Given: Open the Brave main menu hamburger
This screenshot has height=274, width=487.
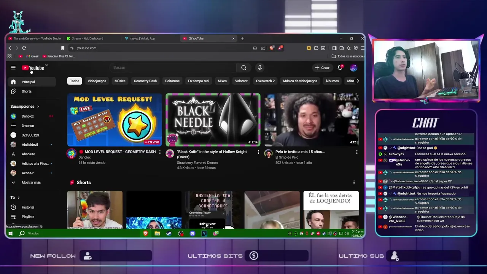Looking at the screenshot, I should coord(363,48).
